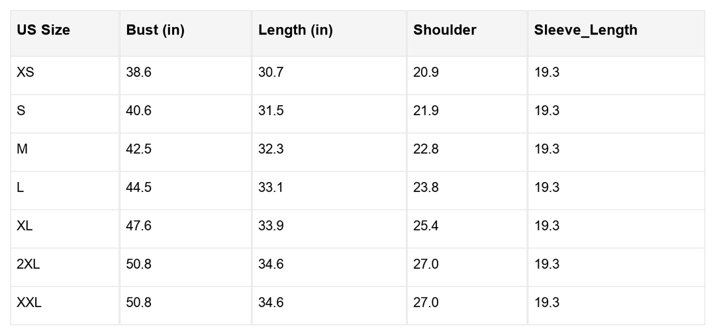Image resolution: width=715 pixels, height=335 pixels.
Task: Click the bust value 38.6
Action: 138,72
